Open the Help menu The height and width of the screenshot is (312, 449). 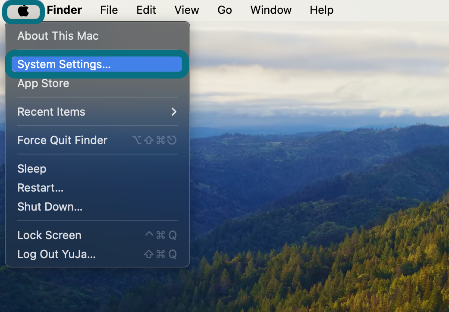point(322,10)
